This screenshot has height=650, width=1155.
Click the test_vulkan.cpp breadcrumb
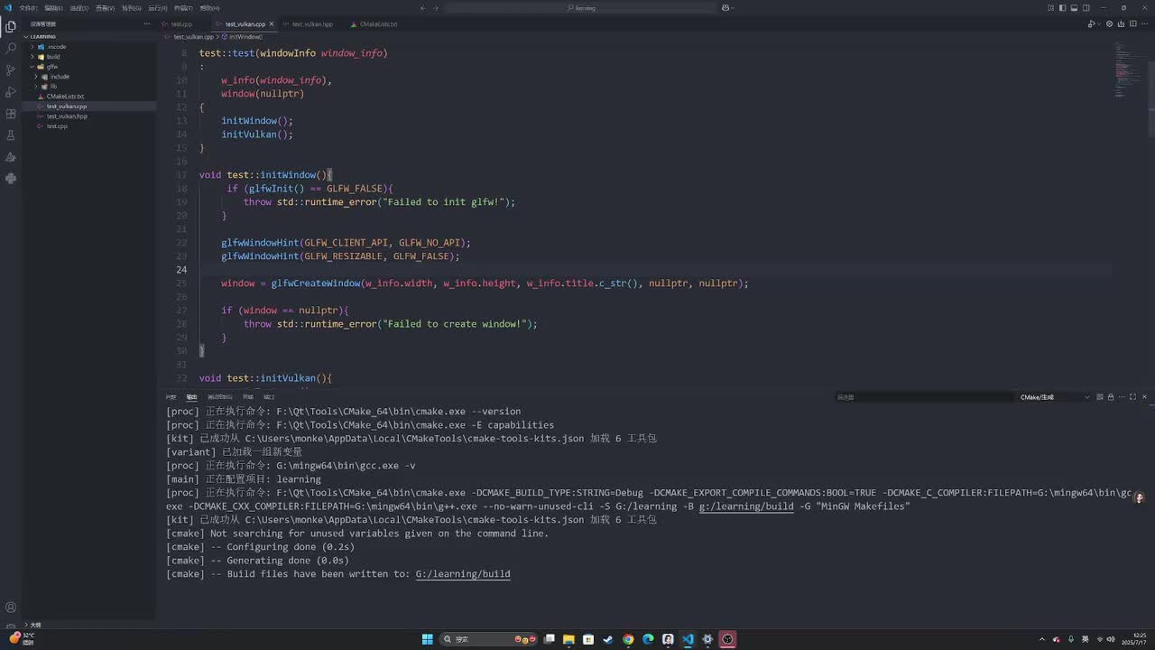193,37
